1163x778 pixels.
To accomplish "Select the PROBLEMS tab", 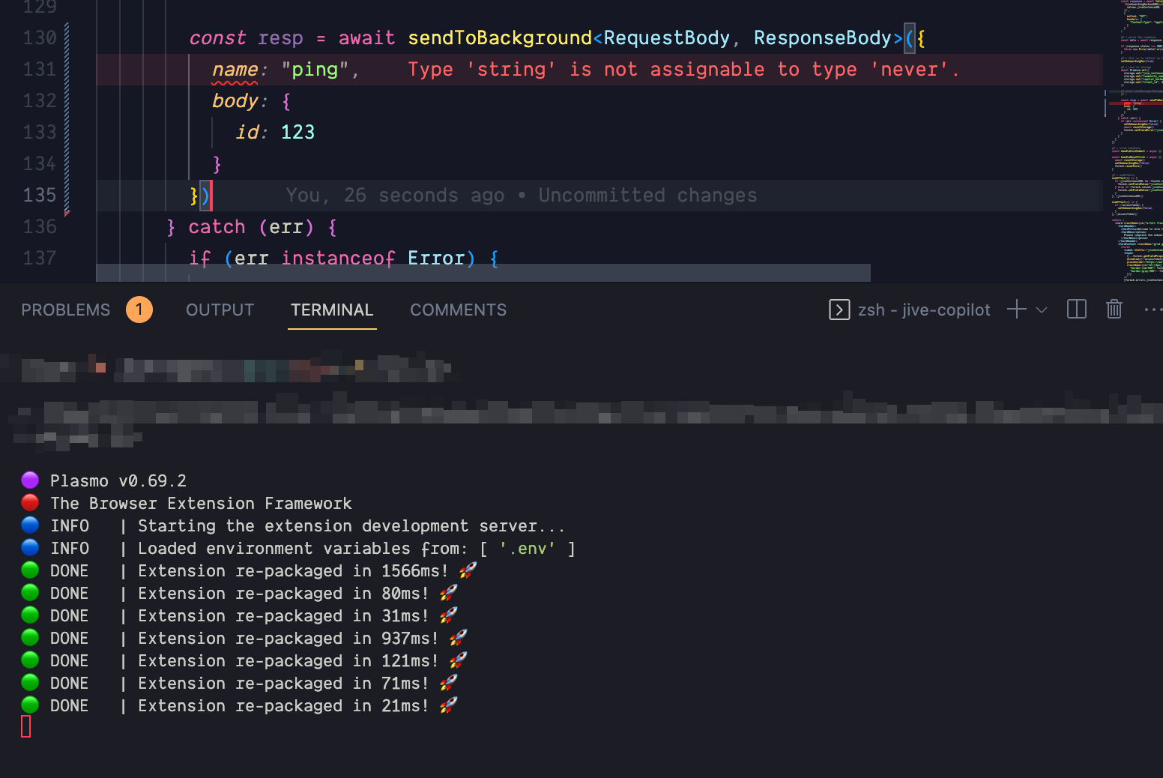I will 65,310.
